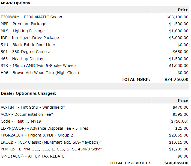The image size is (191, 166).
Task: Click the MPP Premium Package line
Action: point(95,24)
